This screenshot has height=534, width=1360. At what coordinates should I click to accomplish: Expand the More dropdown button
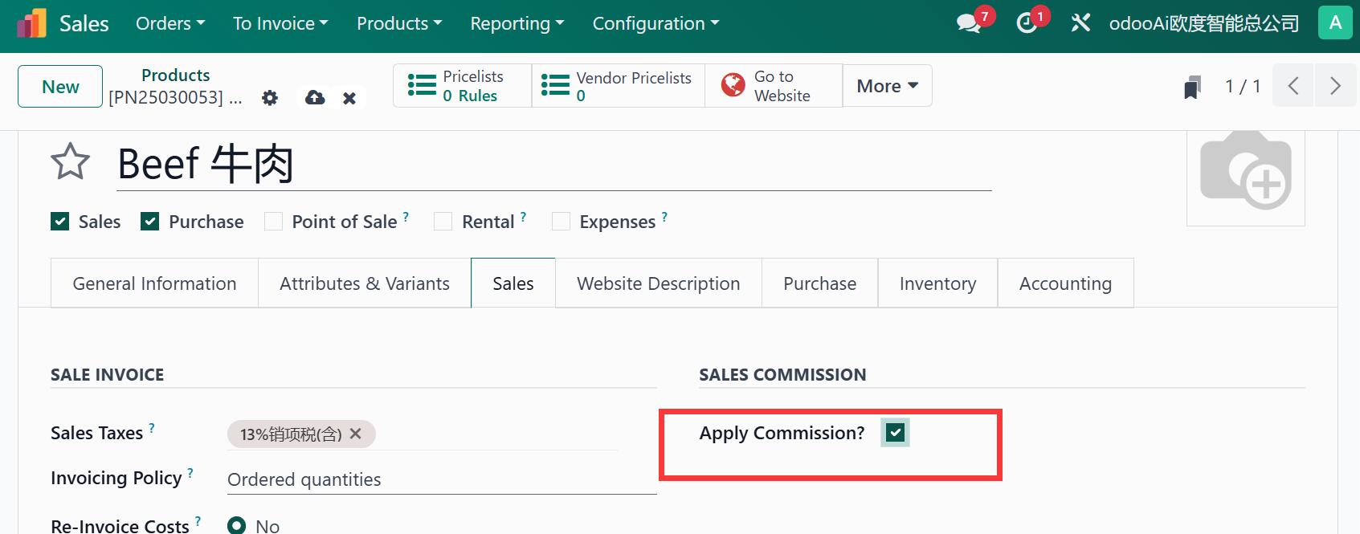887,86
